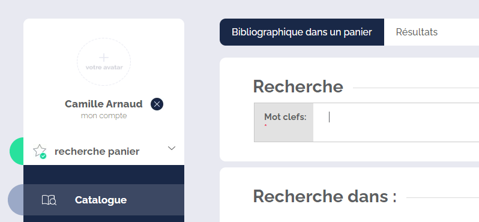Click the open book search Catalogue icon
Viewport: 479px width, 222px height.
49,200
